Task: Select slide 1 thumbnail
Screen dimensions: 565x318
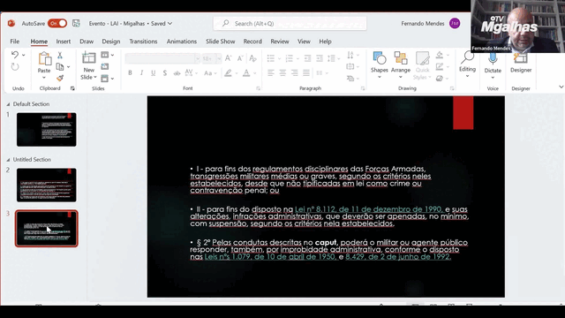Action: point(47,130)
